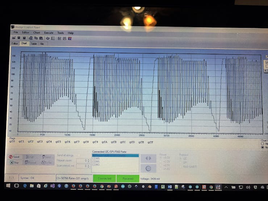Screen dimensions: 268x201
Task: Open Visual Studio from the taskbar
Action: [x=52, y=186]
